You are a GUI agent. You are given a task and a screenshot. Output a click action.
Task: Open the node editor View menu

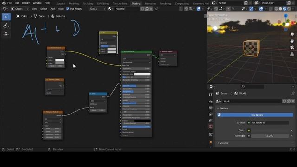(34, 9)
